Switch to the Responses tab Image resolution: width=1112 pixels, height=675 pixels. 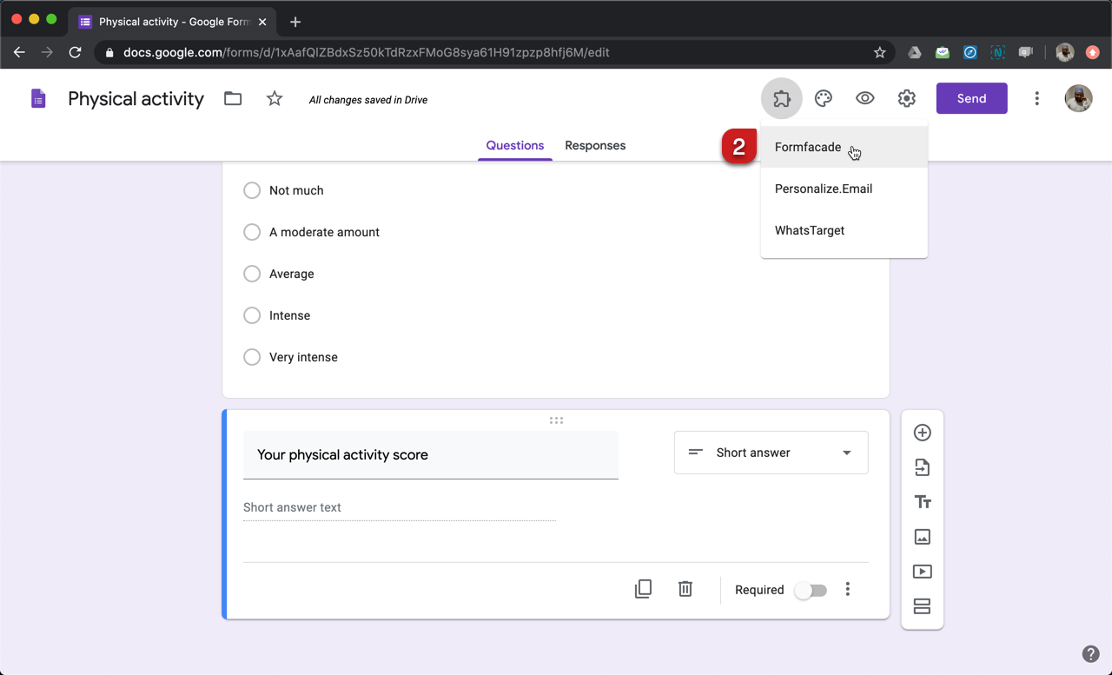(595, 145)
